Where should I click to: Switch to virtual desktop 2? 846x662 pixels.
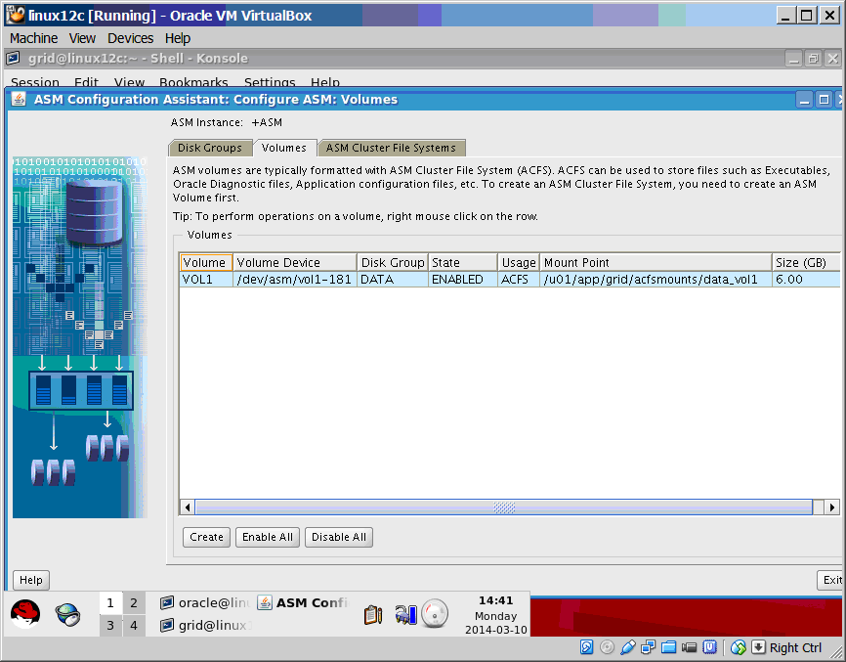pos(134,603)
